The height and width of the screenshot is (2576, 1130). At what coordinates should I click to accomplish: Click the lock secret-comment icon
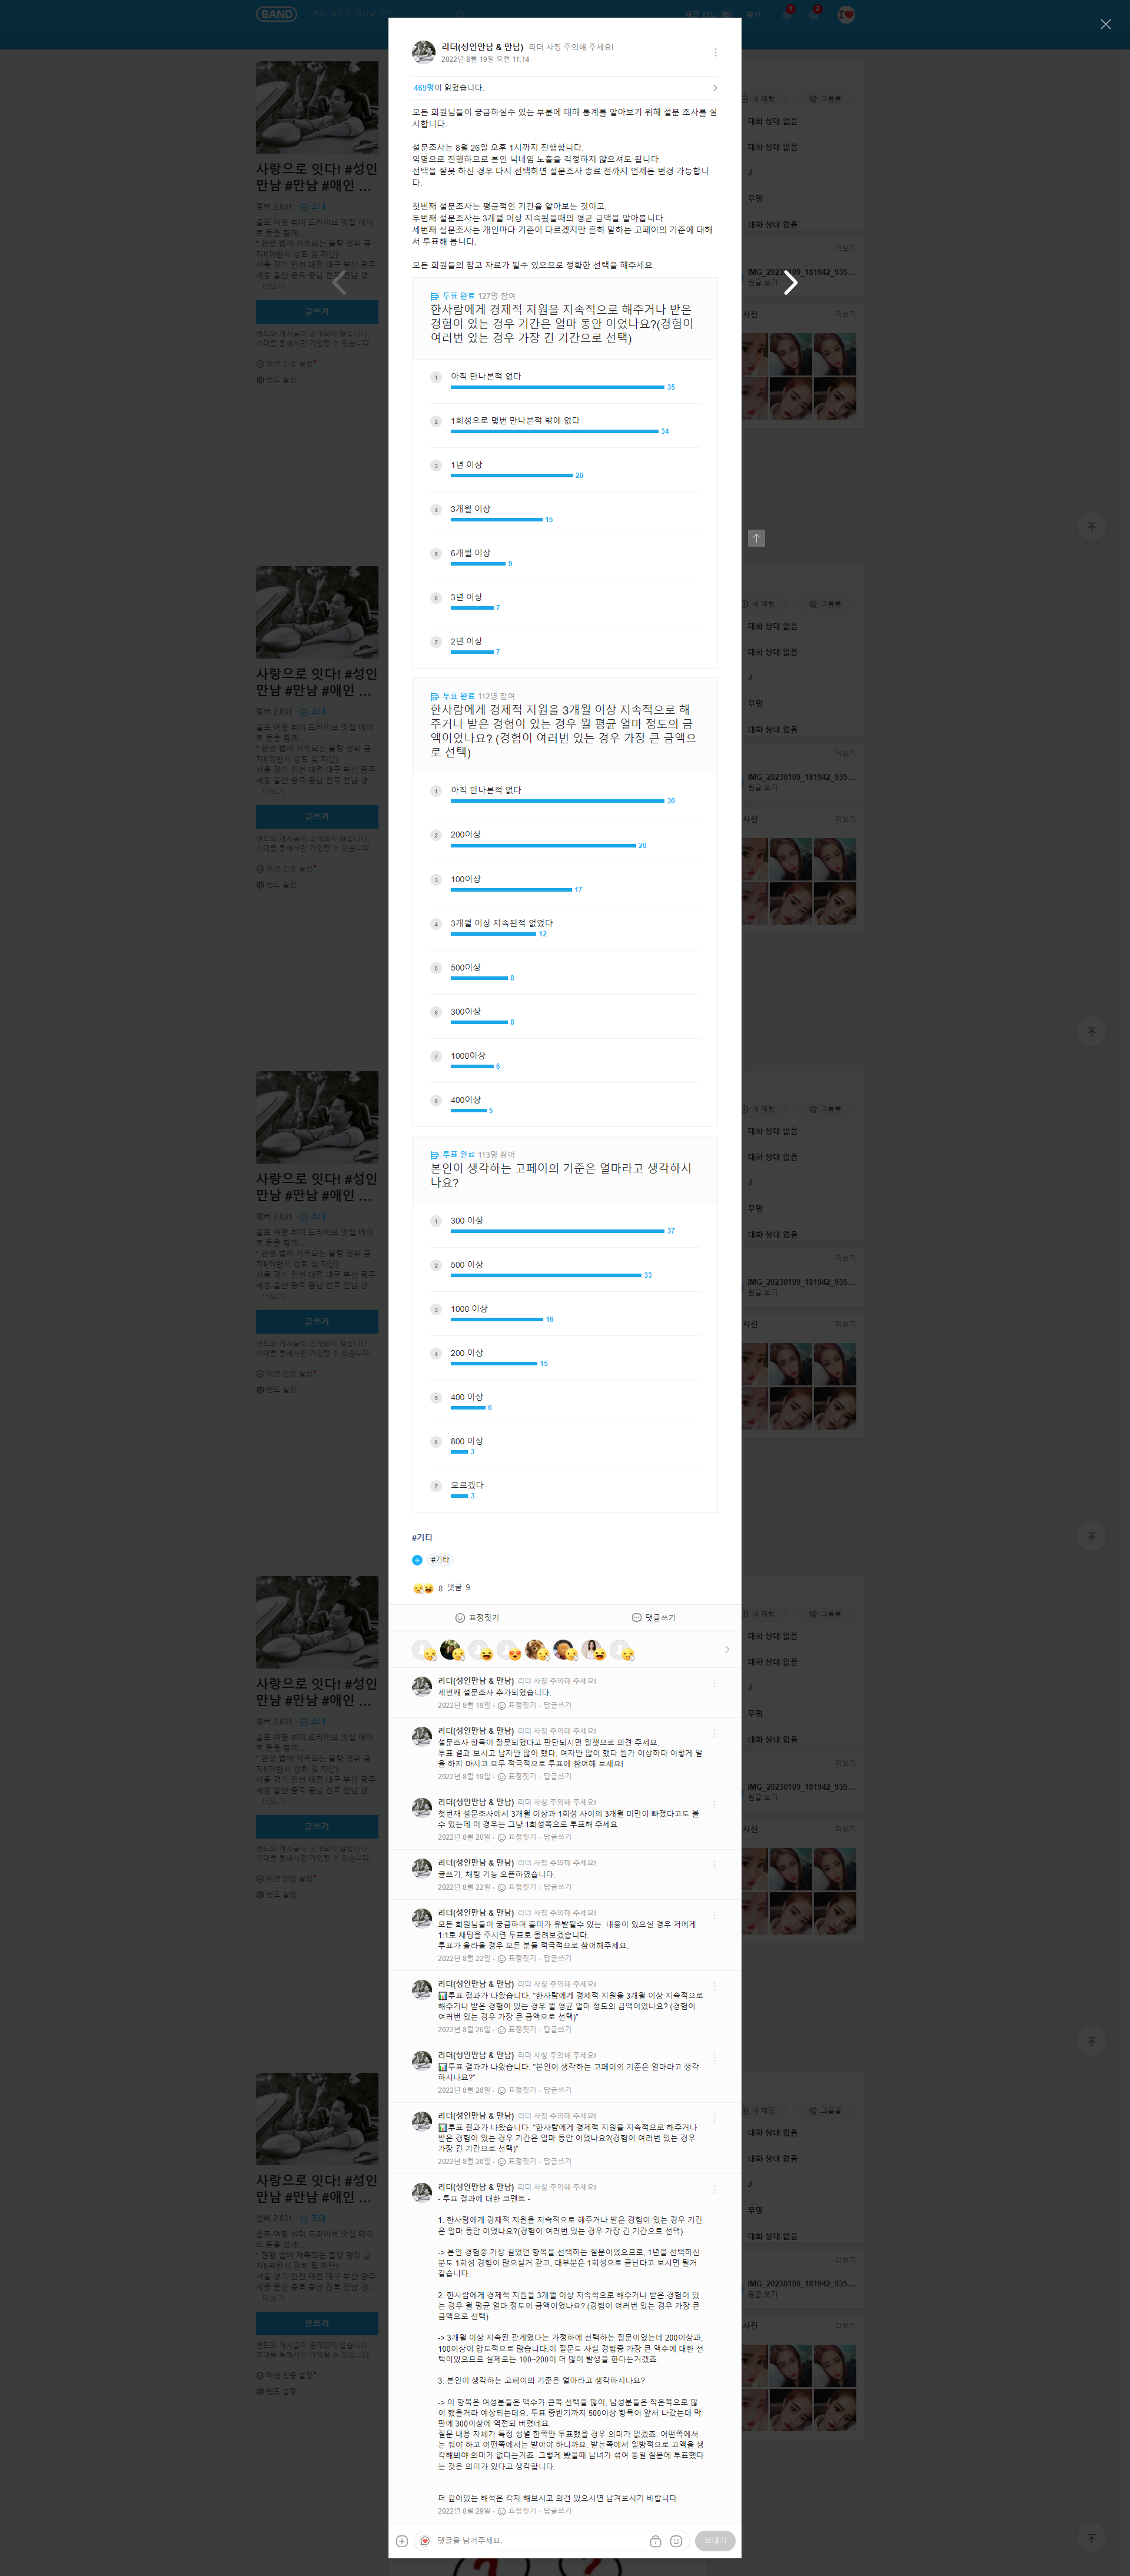pyautogui.click(x=655, y=2541)
